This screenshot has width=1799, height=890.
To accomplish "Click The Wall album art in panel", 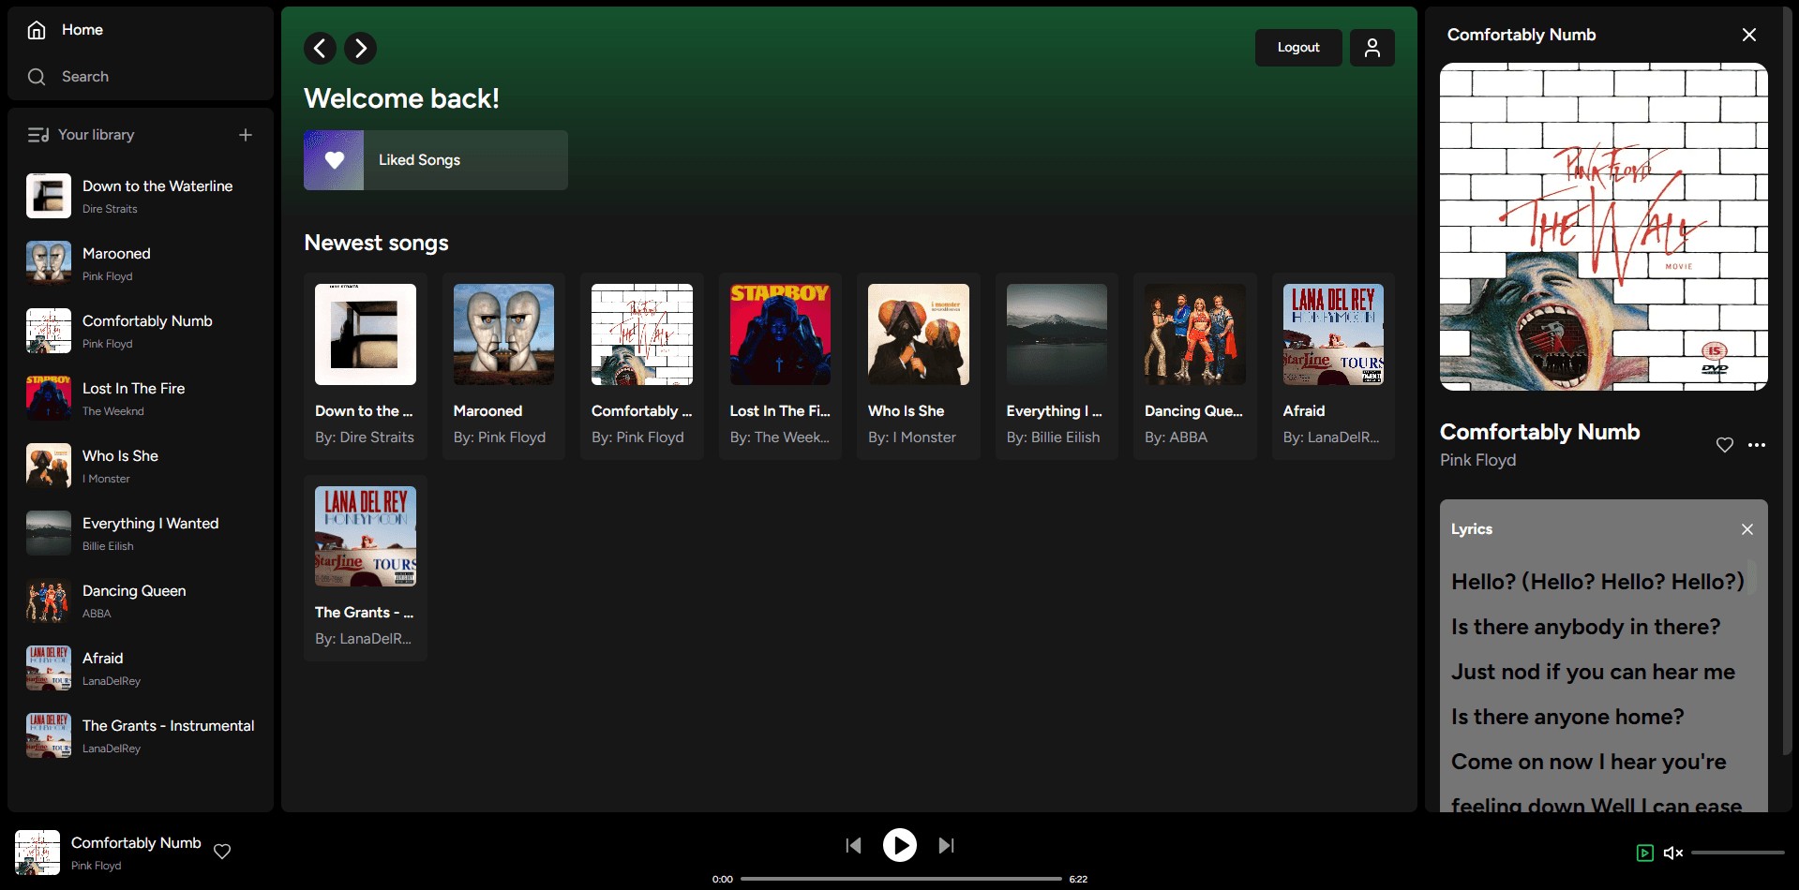I will pyautogui.click(x=1604, y=227).
